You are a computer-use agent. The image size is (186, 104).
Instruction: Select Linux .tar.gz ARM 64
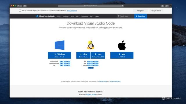coord(96,65)
